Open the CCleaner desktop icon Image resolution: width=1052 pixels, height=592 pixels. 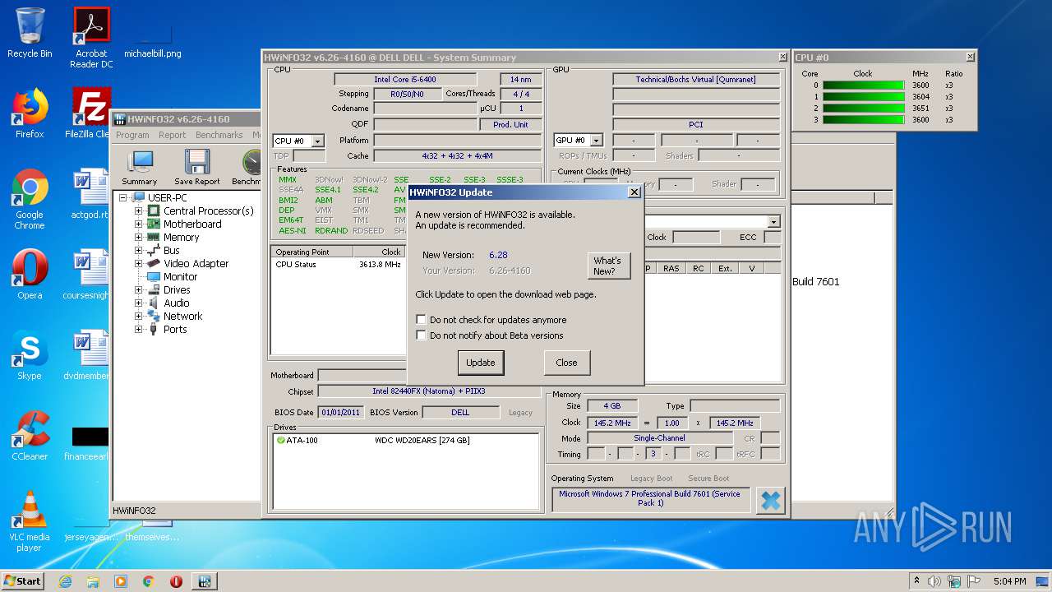(x=30, y=436)
